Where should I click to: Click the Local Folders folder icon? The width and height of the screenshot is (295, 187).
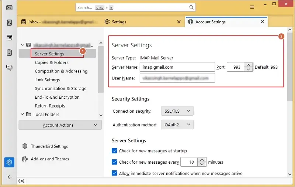tap(29, 114)
